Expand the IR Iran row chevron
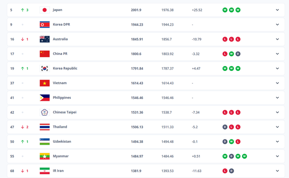Viewport: 289px width, 178px height. 277,171
